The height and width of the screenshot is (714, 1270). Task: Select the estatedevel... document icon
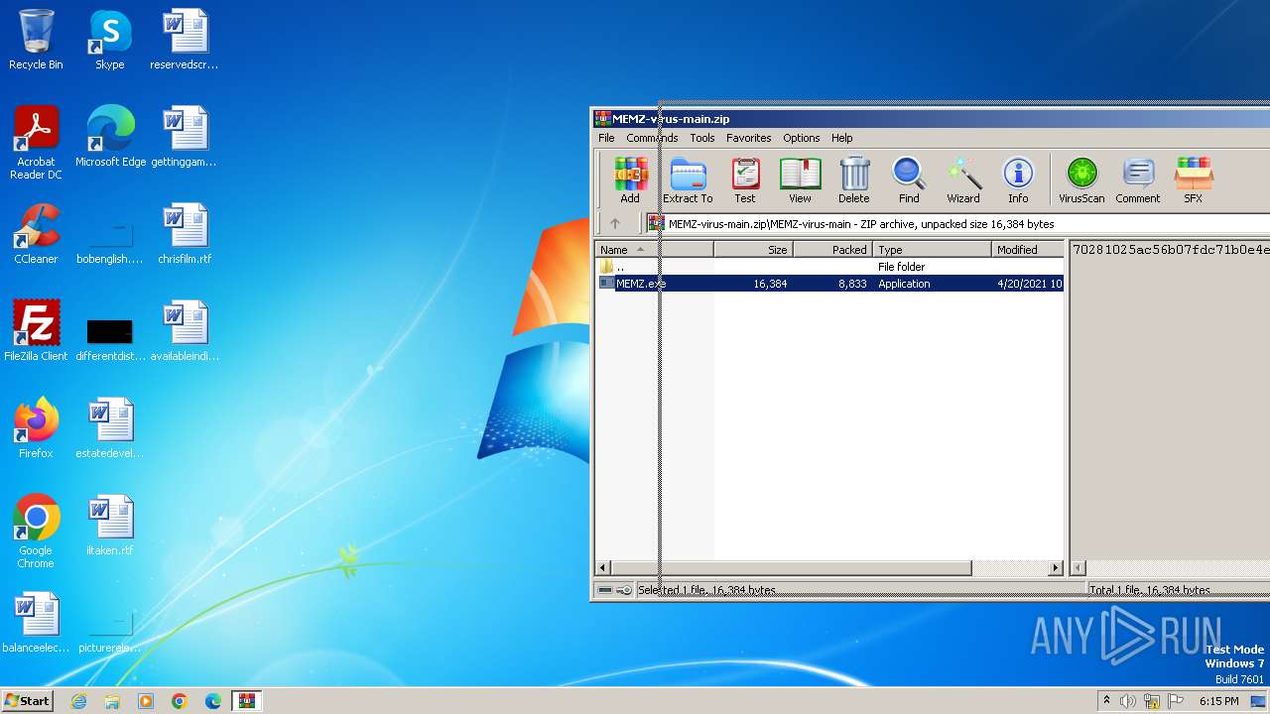coord(110,428)
